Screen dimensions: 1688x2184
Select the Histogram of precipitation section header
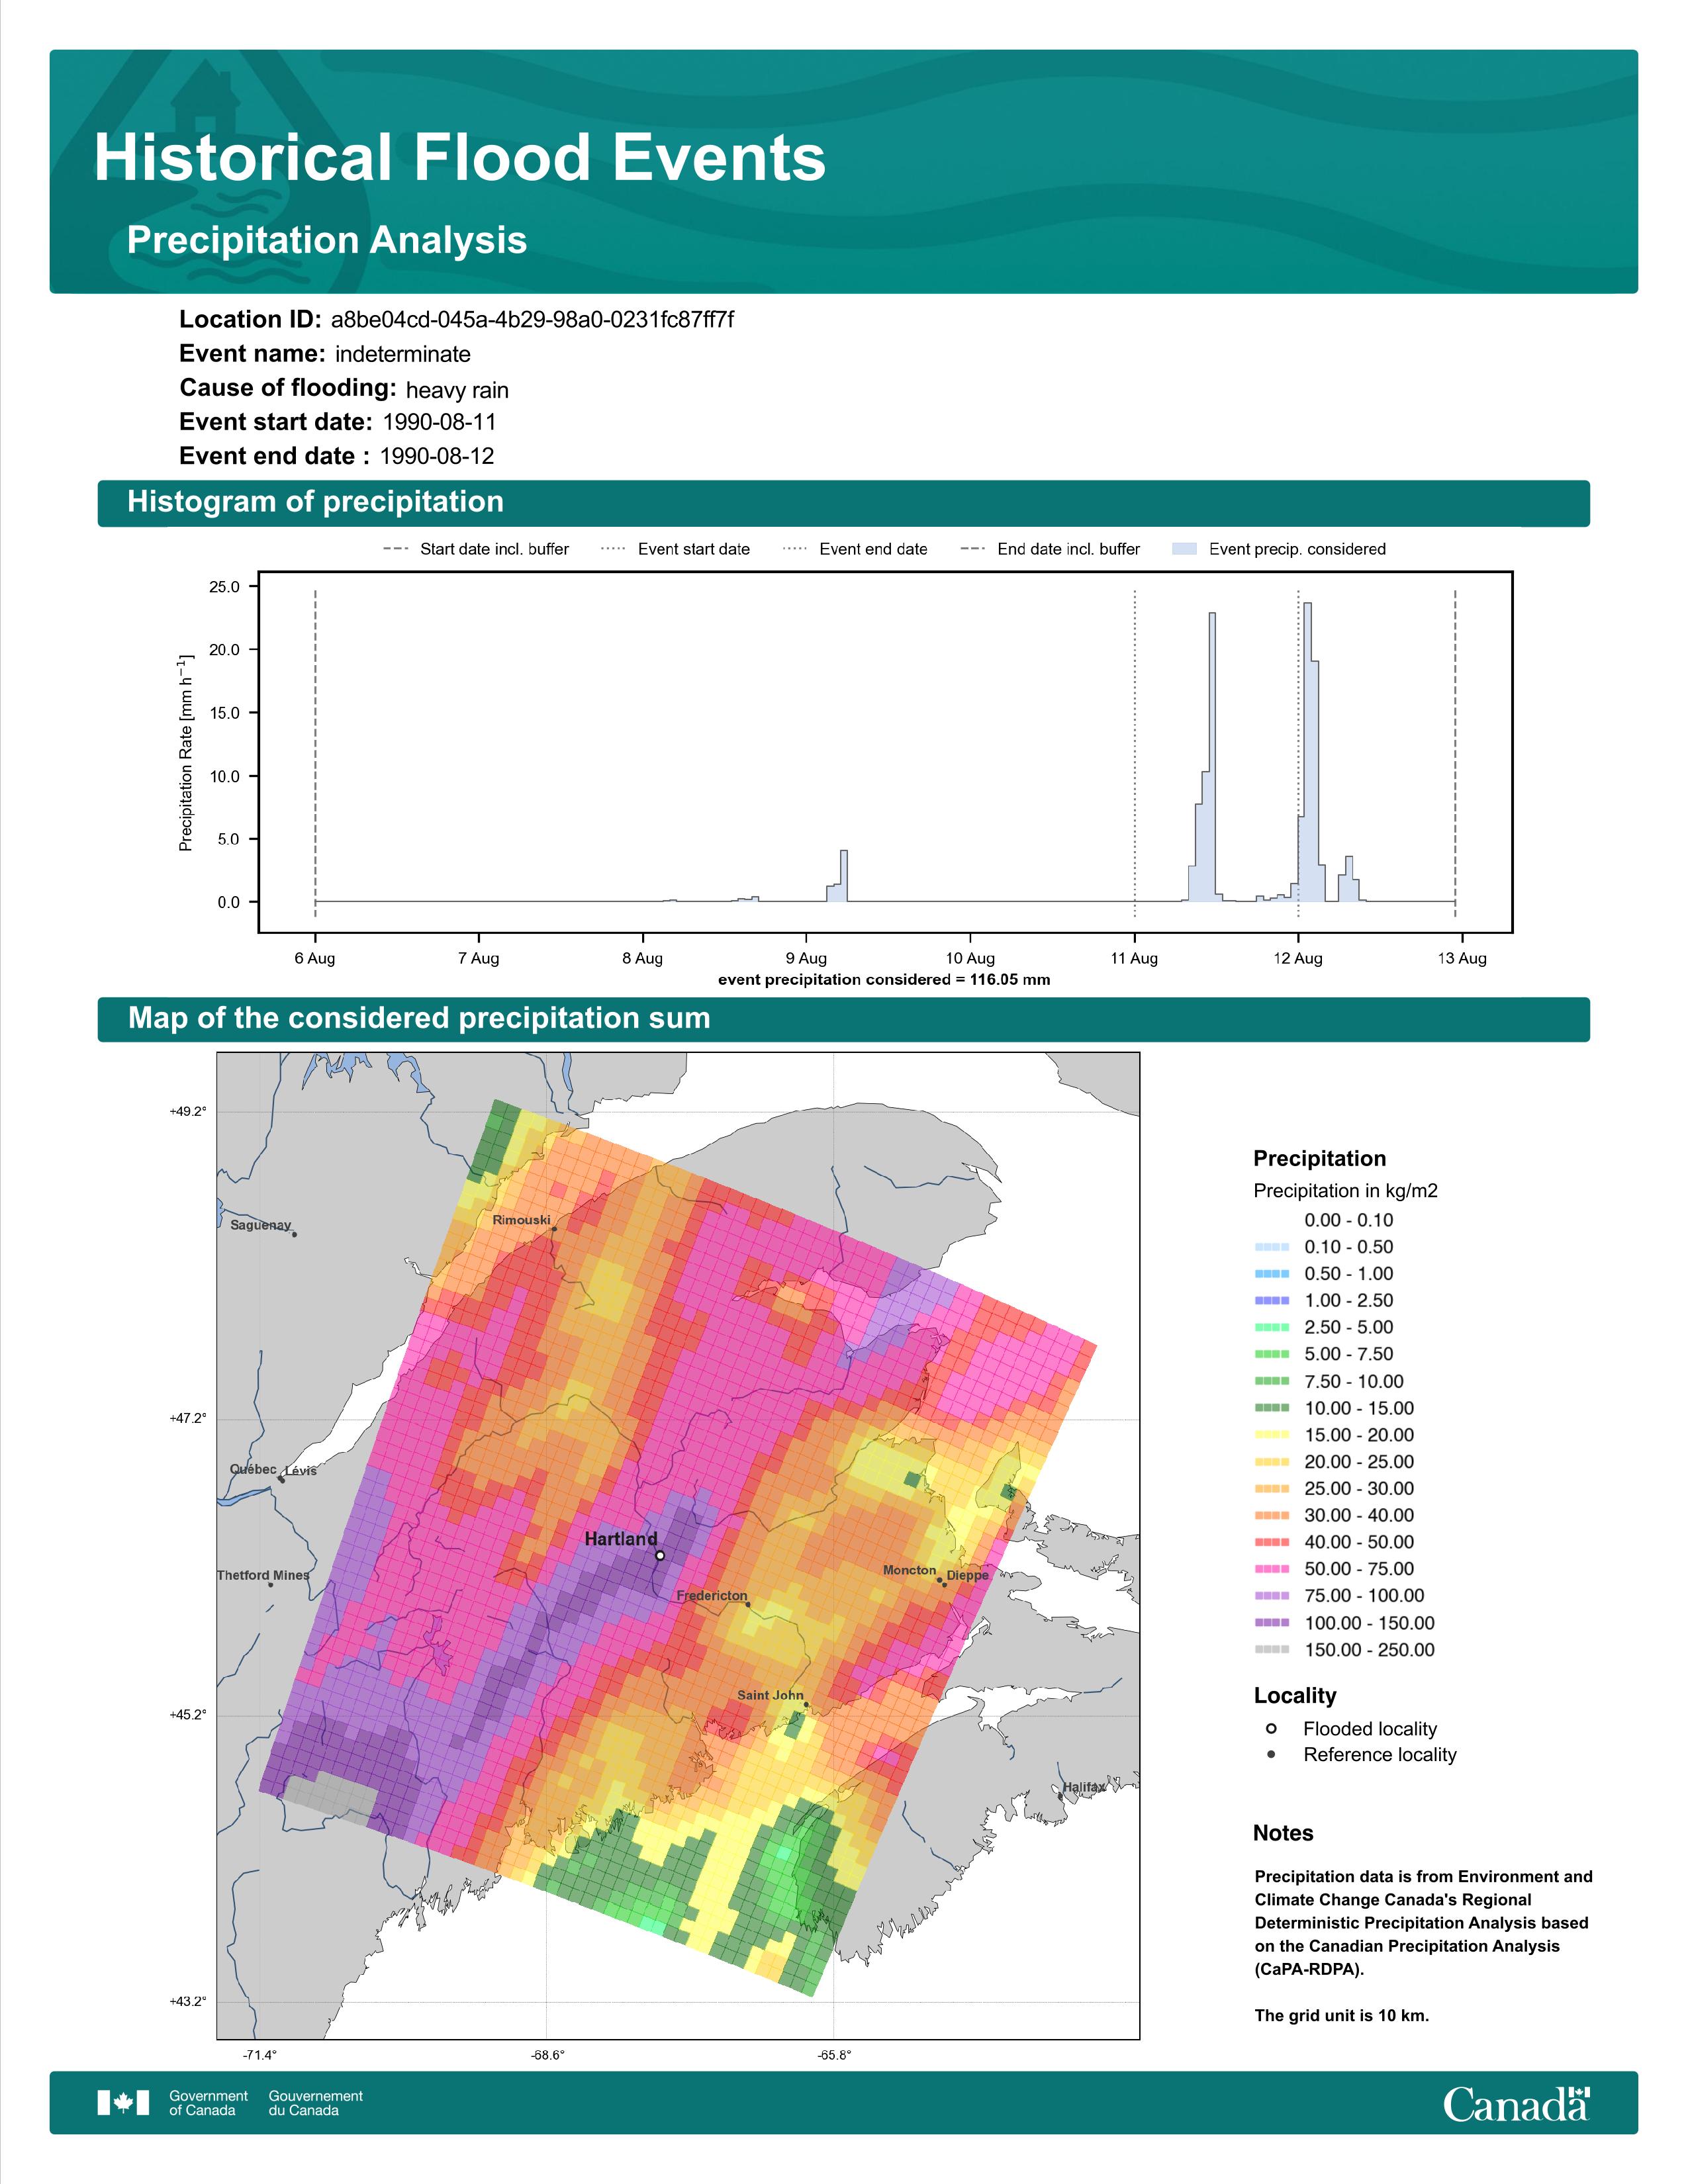843,502
